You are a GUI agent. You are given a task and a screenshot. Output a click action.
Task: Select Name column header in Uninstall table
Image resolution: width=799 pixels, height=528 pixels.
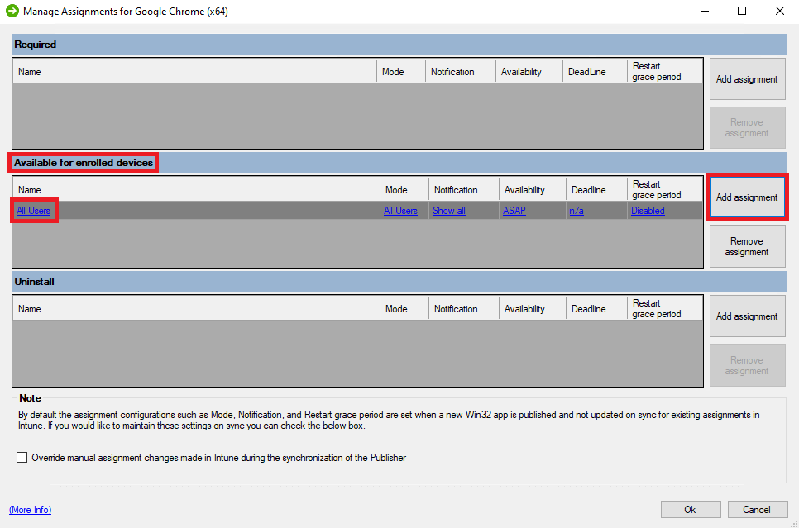(x=196, y=308)
